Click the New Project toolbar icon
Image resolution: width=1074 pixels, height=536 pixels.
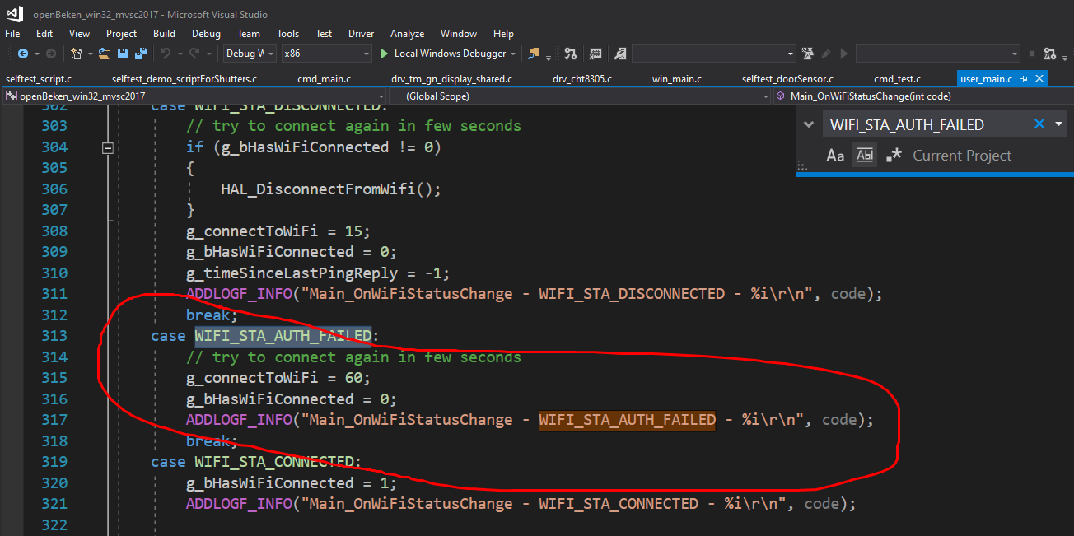[x=76, y=54]
